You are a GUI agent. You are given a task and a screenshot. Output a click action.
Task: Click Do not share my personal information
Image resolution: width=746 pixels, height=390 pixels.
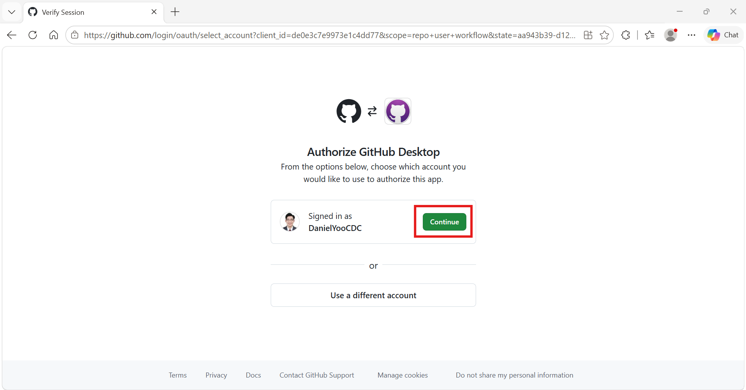(515, 375)
